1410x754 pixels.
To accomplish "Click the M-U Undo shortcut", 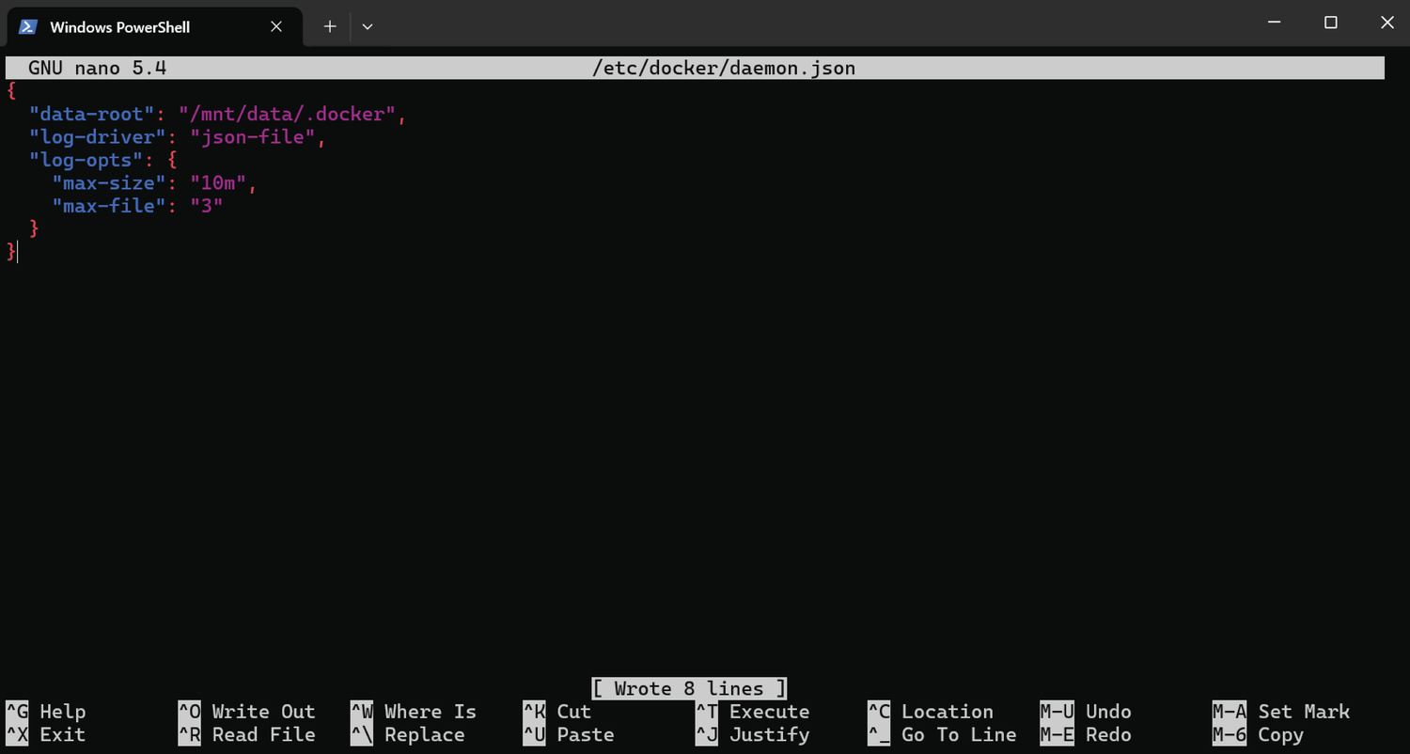I will point(1085,712).
